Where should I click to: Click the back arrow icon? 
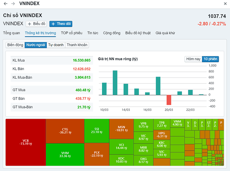tap(5, 3)
